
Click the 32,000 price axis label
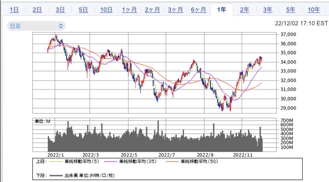click(288, 80)
